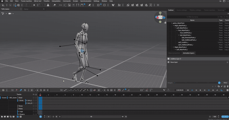Collapse the calf_MainPoint_r tree node
This screenshot has height=120, width=229.
175,28
